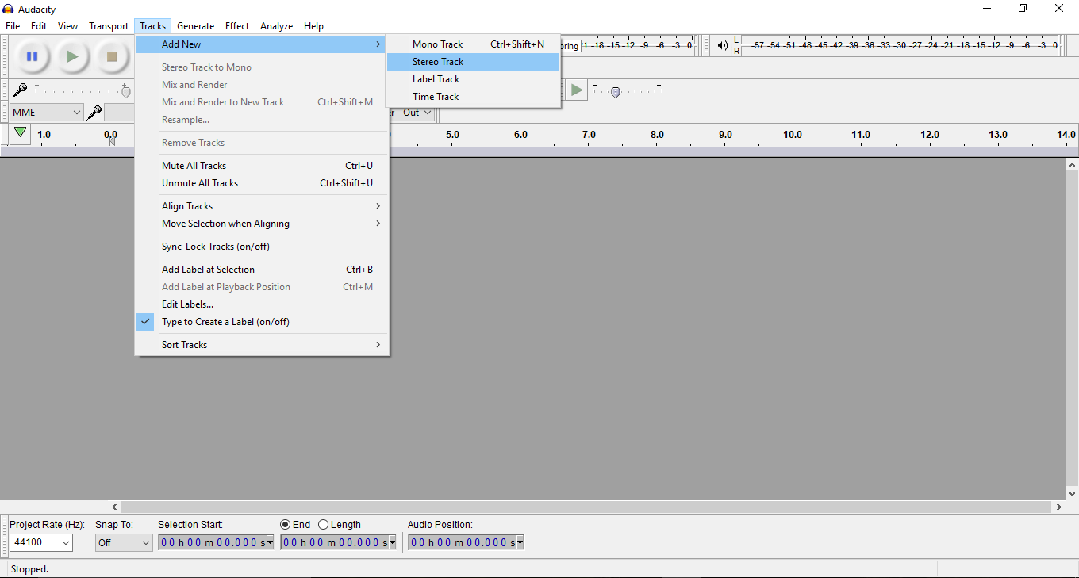Click the grip handle left of the playback meter
1079x578 pixels.
(x=706, y=46)
